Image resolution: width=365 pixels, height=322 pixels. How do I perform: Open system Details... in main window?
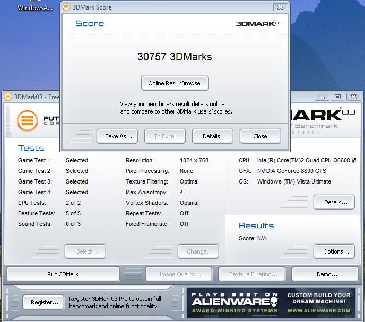click(x=334, y=202)
